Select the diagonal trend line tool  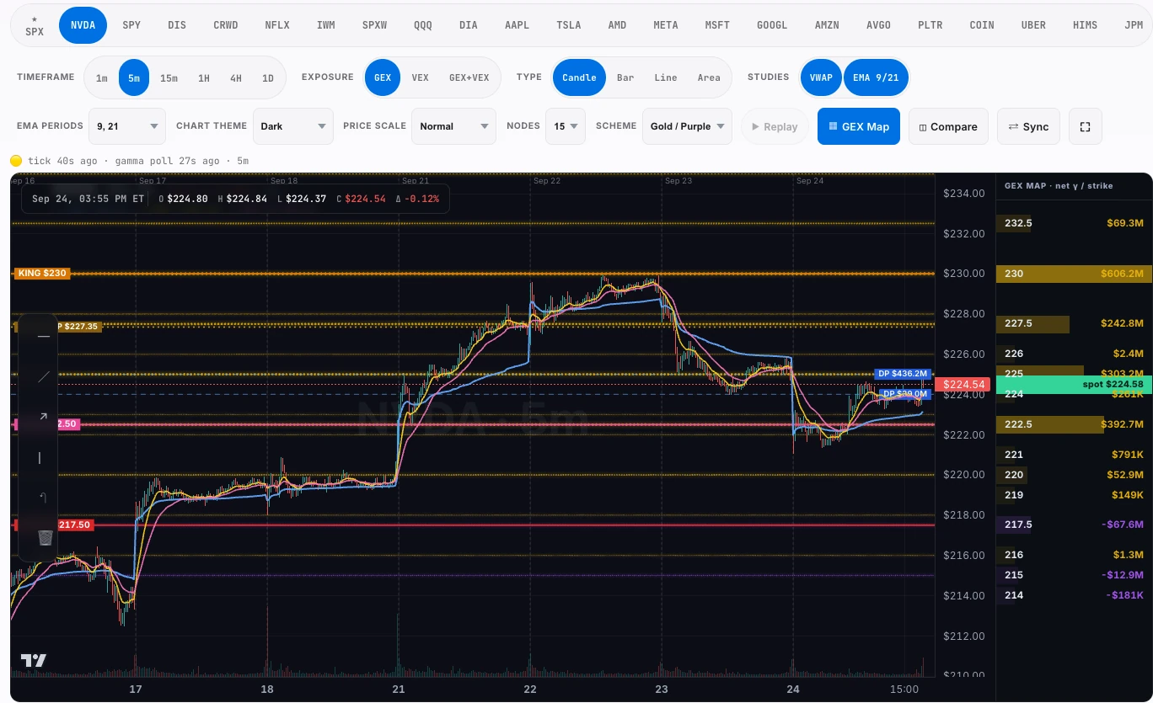pyautogui.click(x=43, y=376)
